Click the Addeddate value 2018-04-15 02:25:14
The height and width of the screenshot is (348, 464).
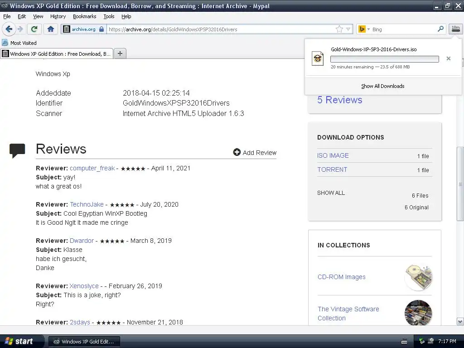(x=156, y=93)
